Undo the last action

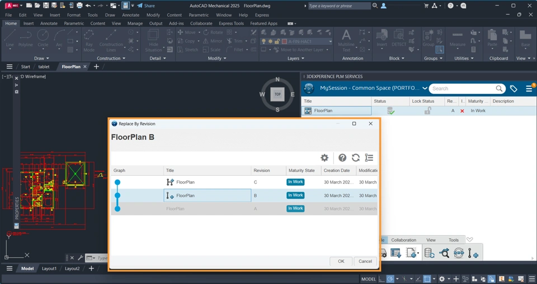point(88,6)
